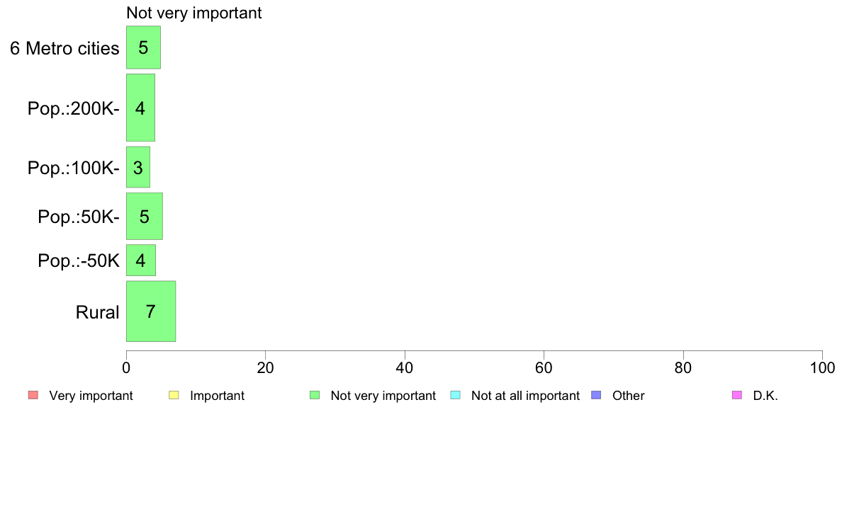Click the Very important legend text
Screen dimensions: 842x521
pyautogui.click(x=91, y=396)
